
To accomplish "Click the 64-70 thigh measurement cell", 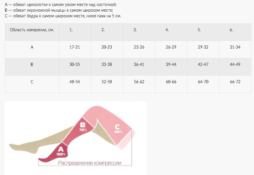I will [x=203, y=82].
